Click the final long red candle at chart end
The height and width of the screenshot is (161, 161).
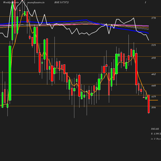point(149,104)
